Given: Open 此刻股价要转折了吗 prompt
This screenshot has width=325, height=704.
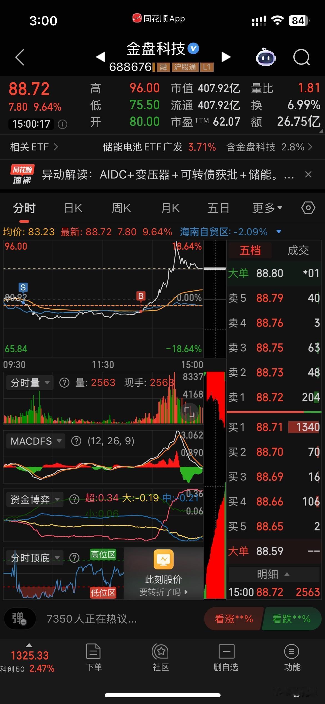Looking at the screenshot, I should [x=163, y=574].
